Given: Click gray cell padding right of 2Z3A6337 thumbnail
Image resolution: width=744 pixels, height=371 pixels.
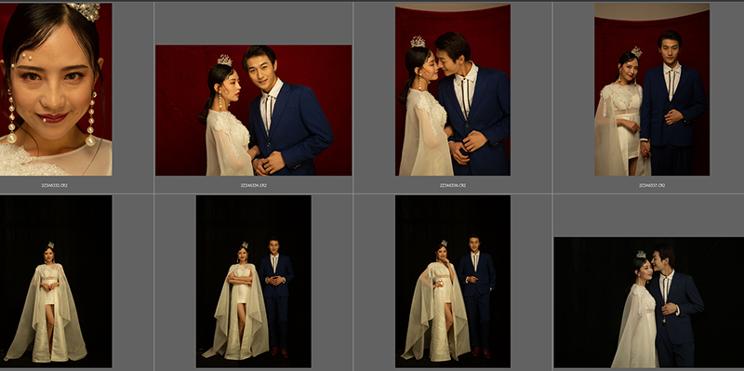Looking at the screenshot, I should 727,89.
